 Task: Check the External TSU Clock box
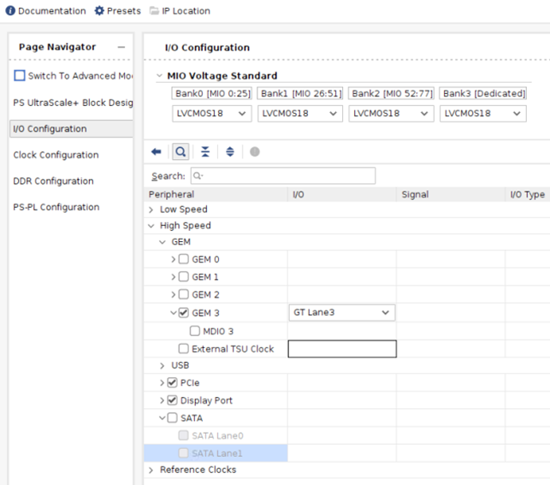pyautogui.click(x=184, y=348)
